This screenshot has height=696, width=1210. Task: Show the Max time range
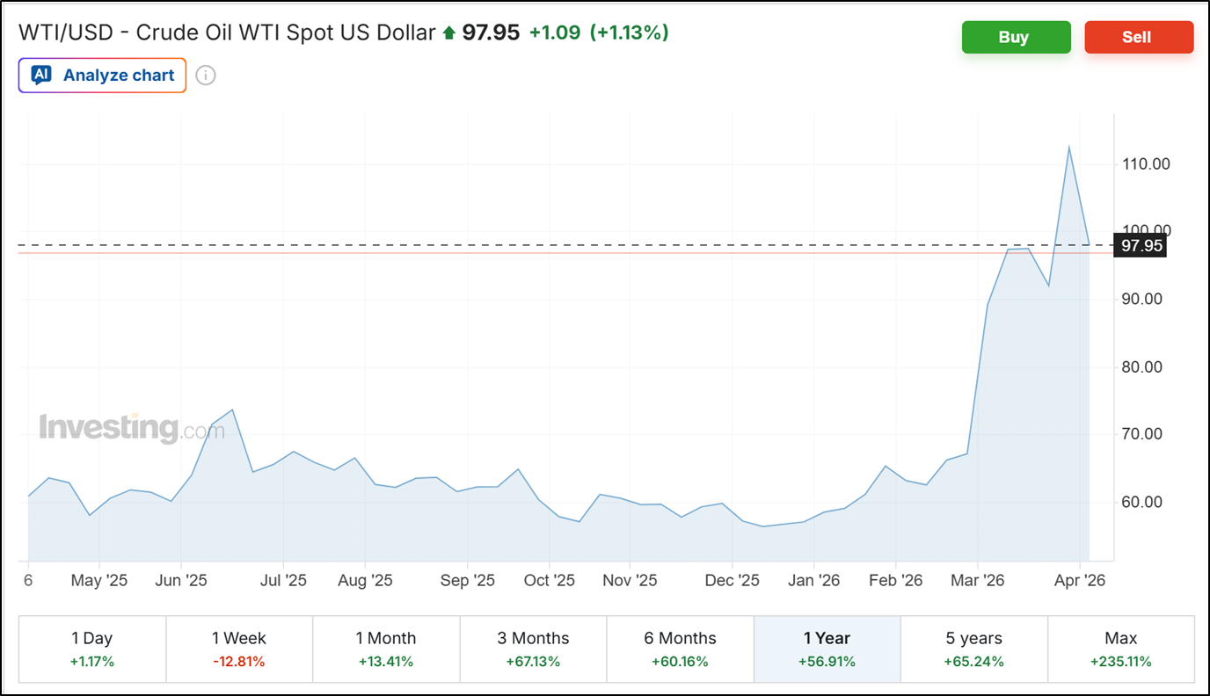[x=1120, y=649]
